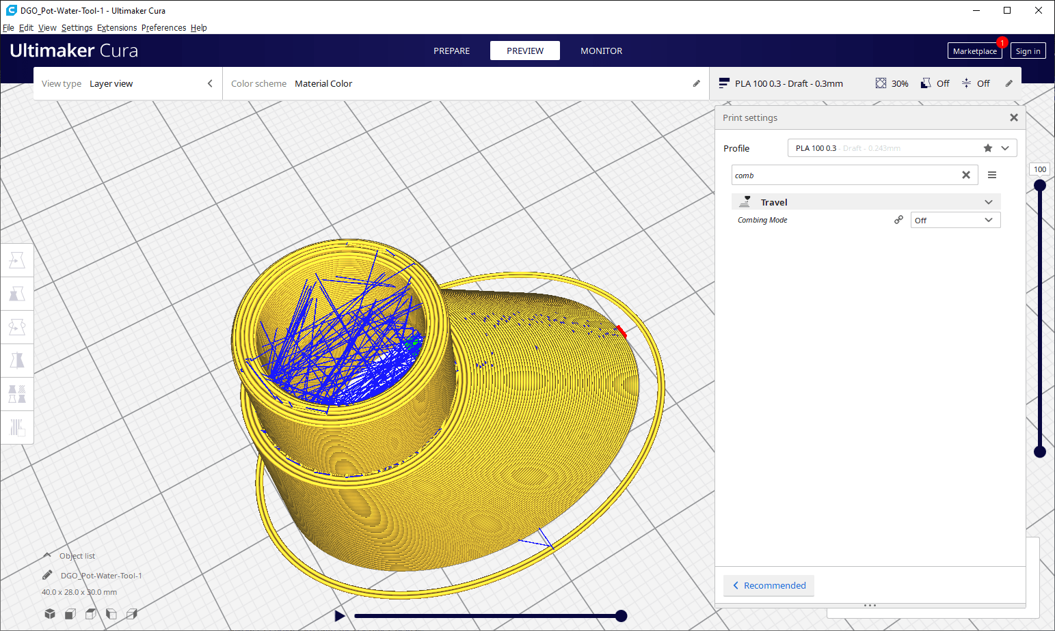Close the Print settings panel
Screen dimensions: 1055x631
point(1014,117)
